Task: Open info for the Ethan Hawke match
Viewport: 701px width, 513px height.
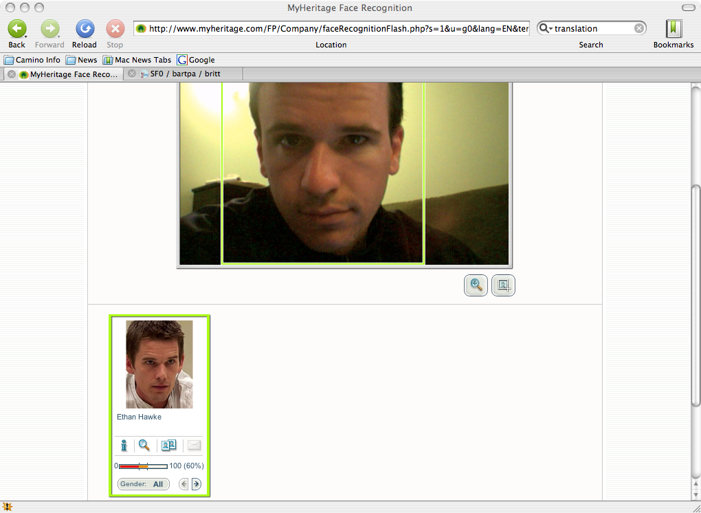Action: [x=124, y=446]
